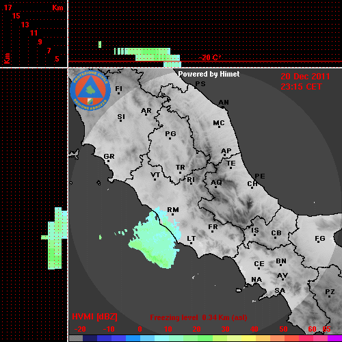Click the GR coastal city label

coord(109,157)
